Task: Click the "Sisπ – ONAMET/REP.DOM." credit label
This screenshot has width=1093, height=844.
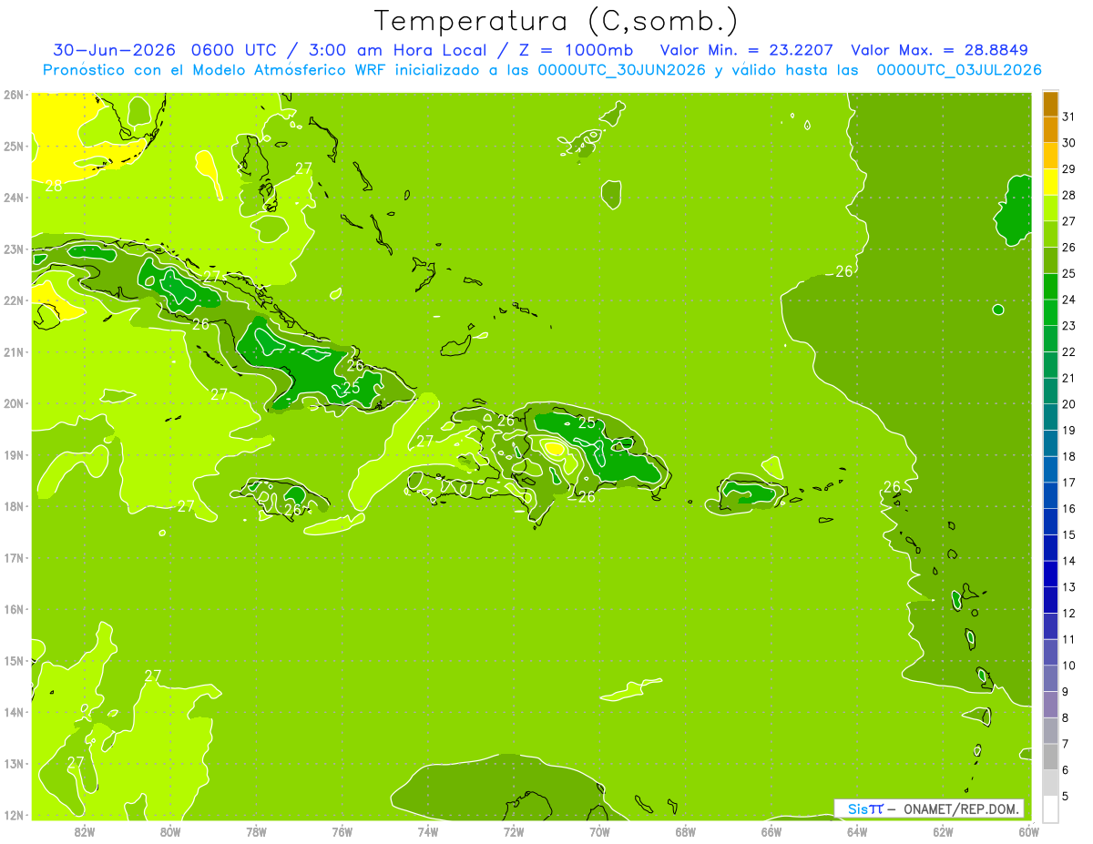Action: coord(929,808)
